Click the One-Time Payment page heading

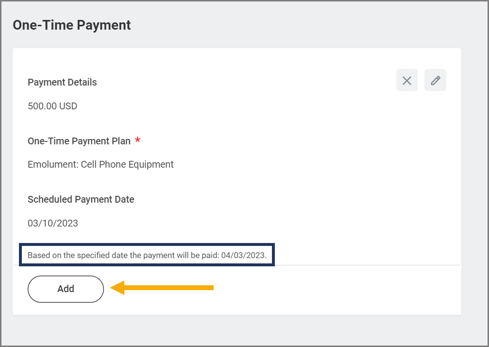coord(72,25)
